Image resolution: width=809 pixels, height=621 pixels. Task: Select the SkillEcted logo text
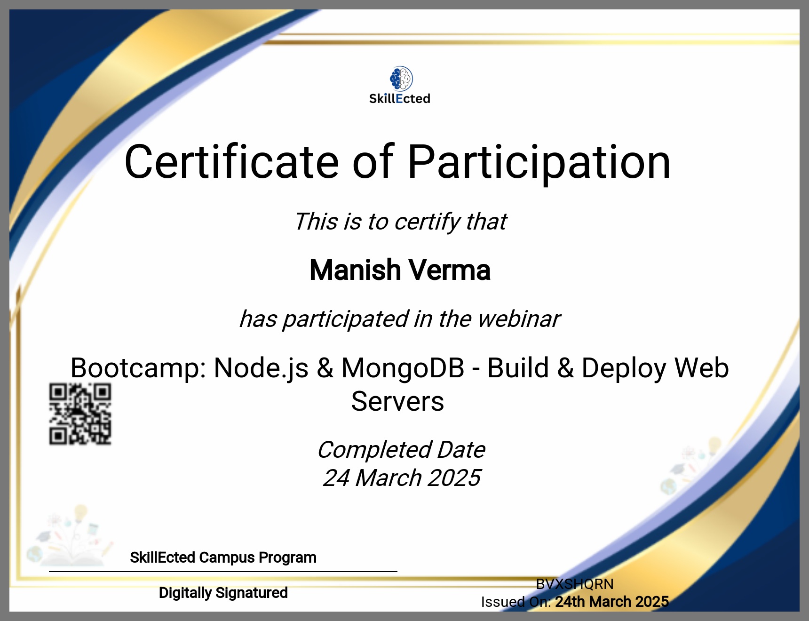403,99
